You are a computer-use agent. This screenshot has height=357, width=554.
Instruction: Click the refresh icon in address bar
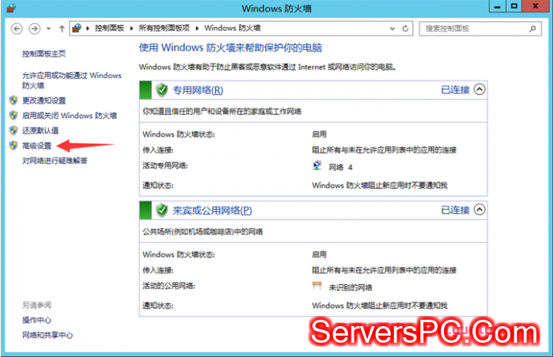[x=406, y=28]
